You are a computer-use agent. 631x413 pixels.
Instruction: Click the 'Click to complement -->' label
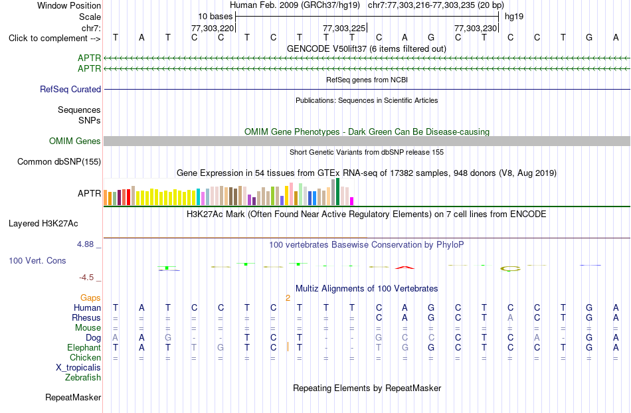[x=54, y=39]
